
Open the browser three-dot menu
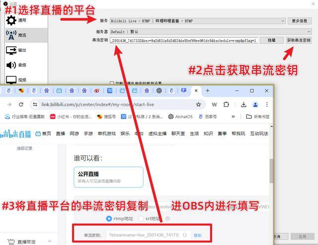tap(267, 104)
